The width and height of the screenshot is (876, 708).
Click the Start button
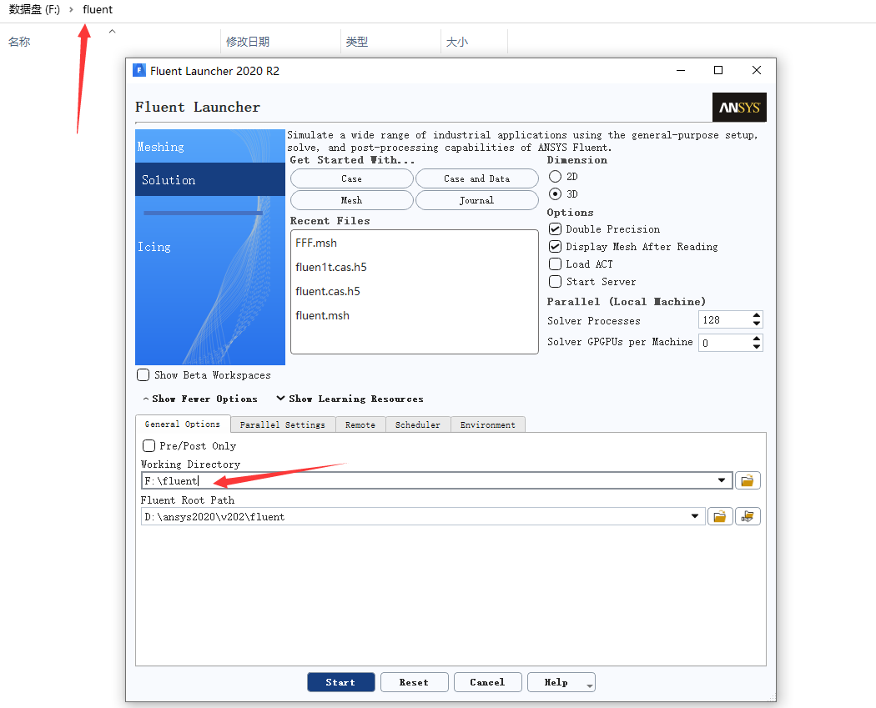340,682
